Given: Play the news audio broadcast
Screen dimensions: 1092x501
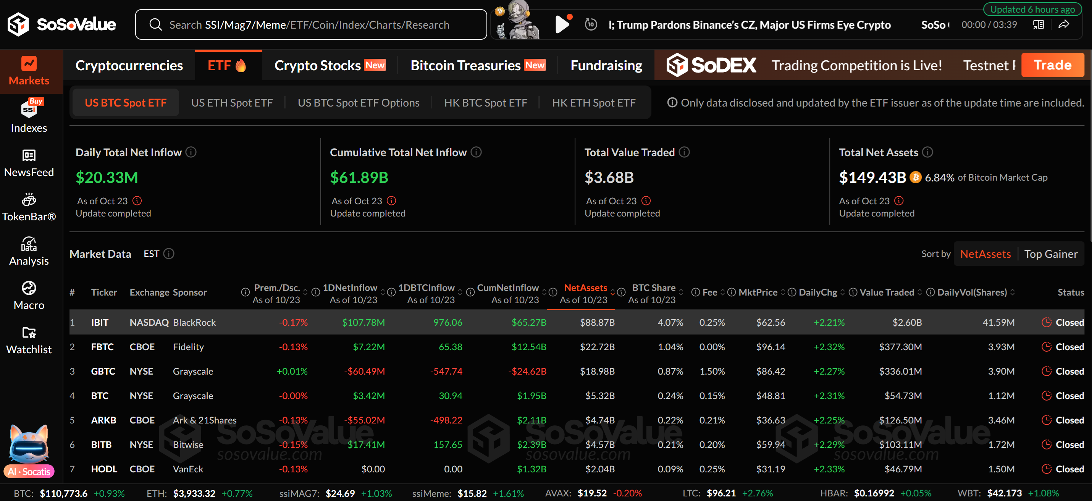Looking at the screenshot, I should pyautogui.click(x=561, y=24).
